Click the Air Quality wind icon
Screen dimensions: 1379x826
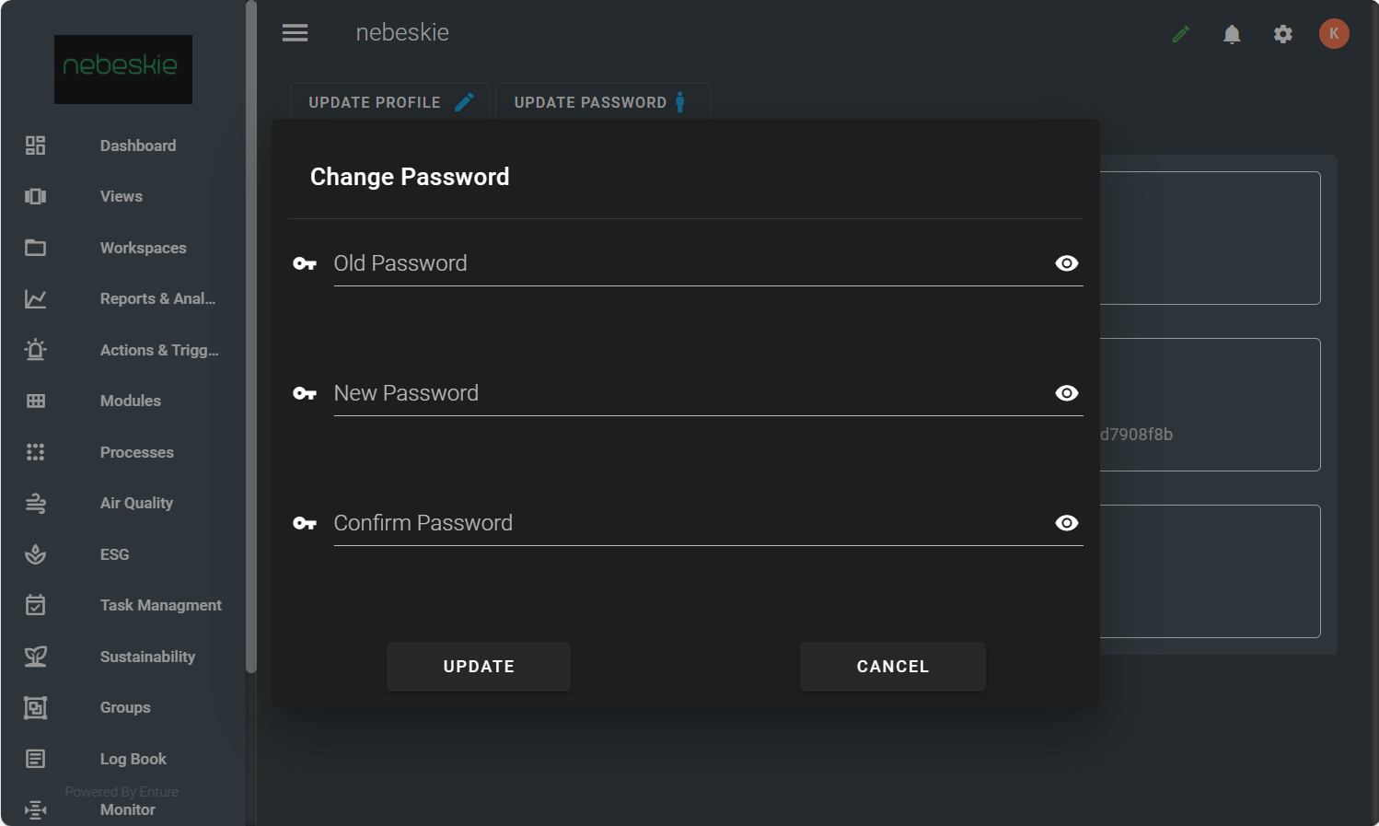36,503
